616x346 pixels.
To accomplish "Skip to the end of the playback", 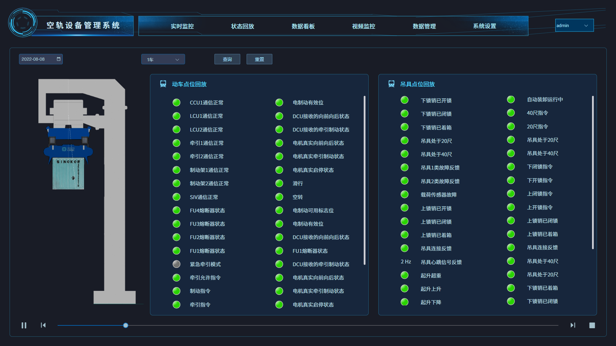I will [x=573, y=325].
